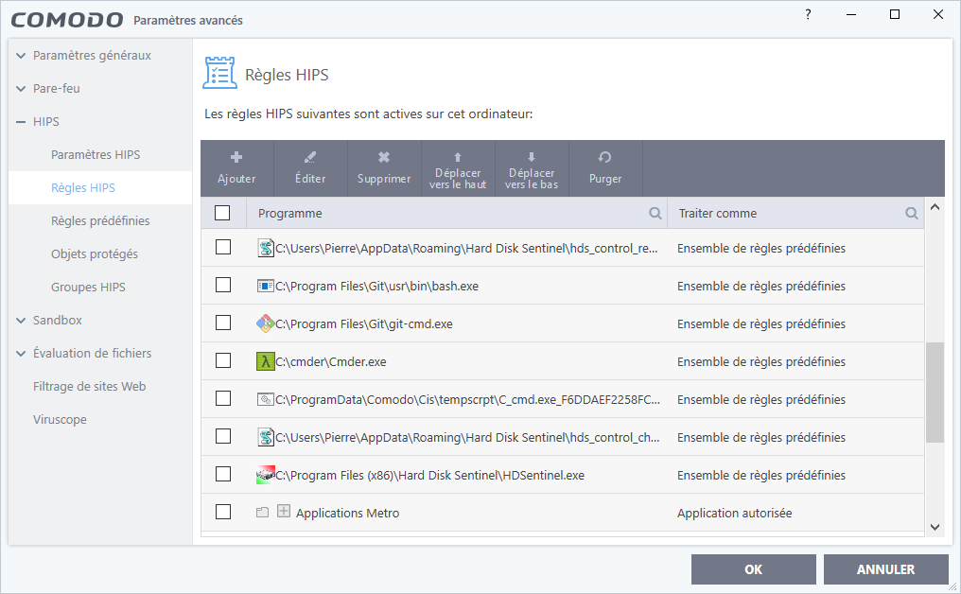Screen dimensions: 961x594
Task: Sort by the Traiter comme column header
Action: tap(718, 214)
